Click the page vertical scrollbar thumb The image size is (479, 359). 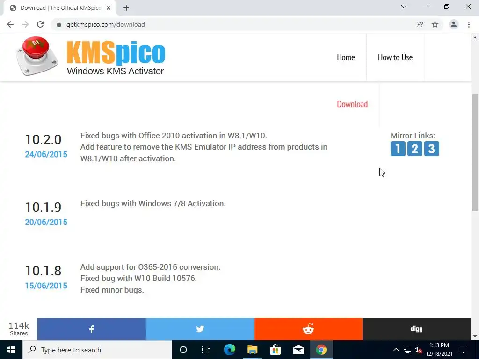pos(475,152)
